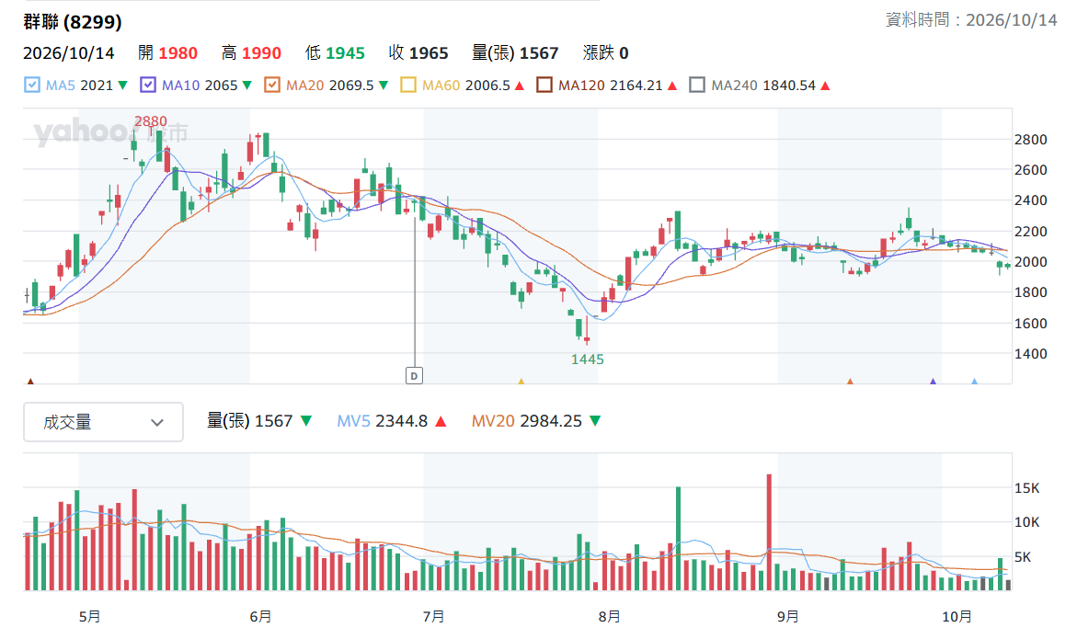The width and height of the screenshot is (1077, 639).
Task: Uncheck the MA10 moving average checkbox
Action: tap(148, 86)
